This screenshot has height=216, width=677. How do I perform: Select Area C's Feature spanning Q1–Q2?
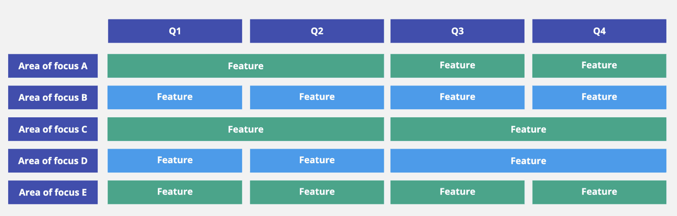pyautogui.click(x=245, y=129)
